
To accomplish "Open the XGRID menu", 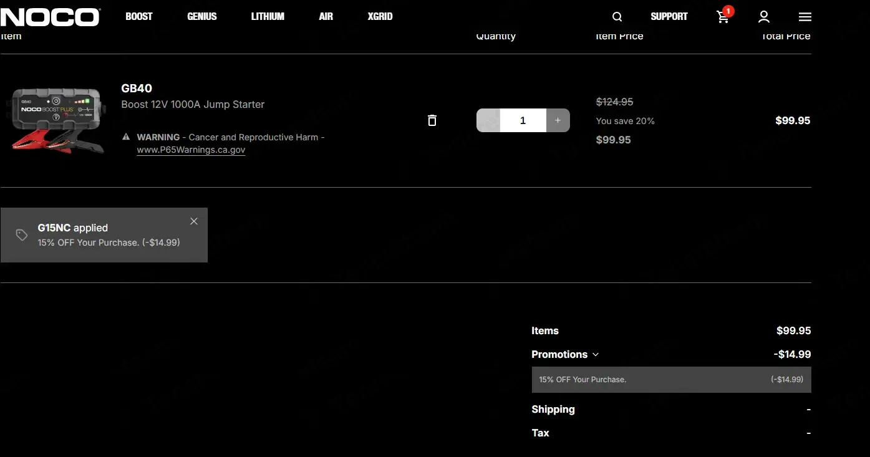I will click(x=380, y=17).
